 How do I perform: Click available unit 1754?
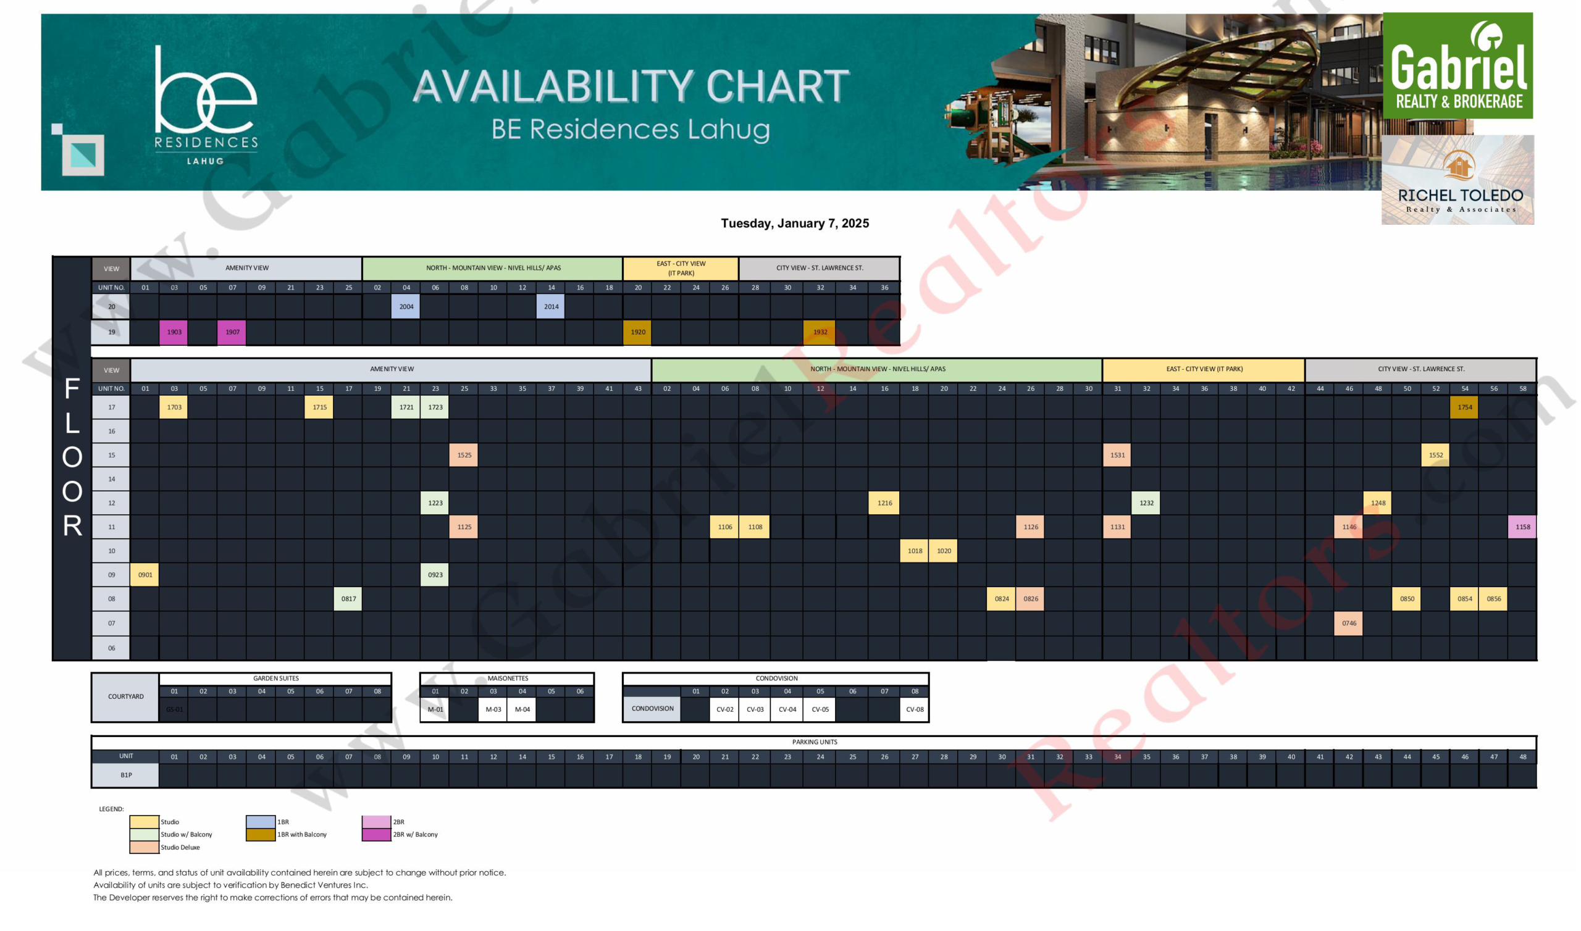[1464, 407]
